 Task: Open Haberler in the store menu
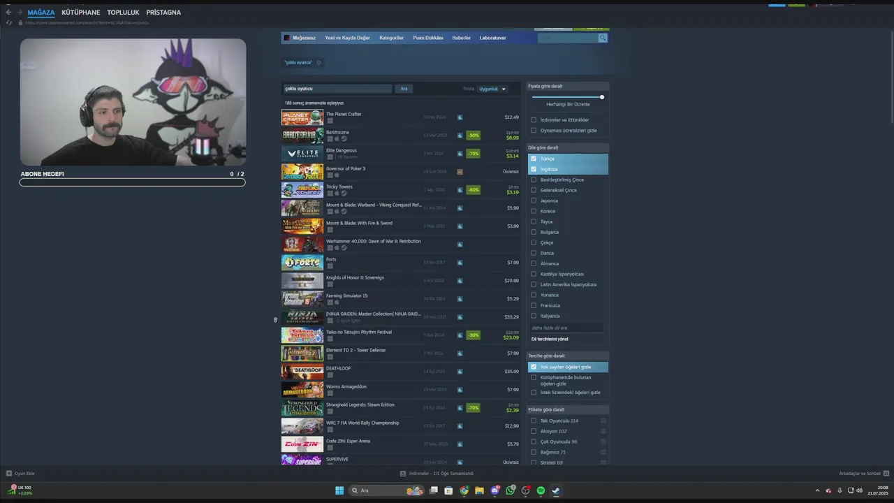click(461, 38)
